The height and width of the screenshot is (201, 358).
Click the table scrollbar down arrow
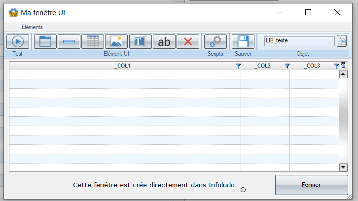344,167
